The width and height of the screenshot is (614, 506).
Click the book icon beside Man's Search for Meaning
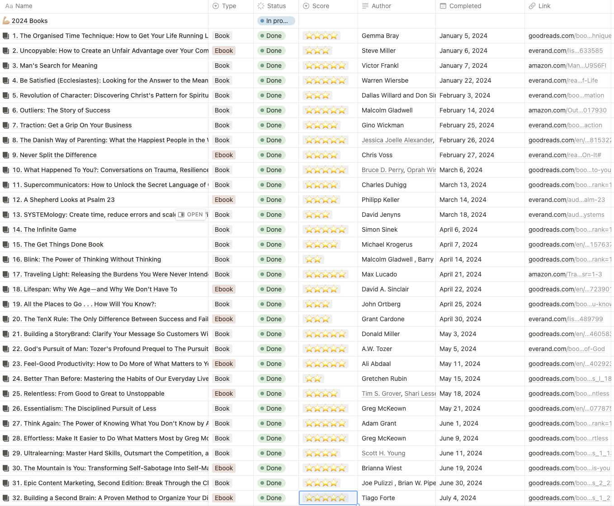6,66
